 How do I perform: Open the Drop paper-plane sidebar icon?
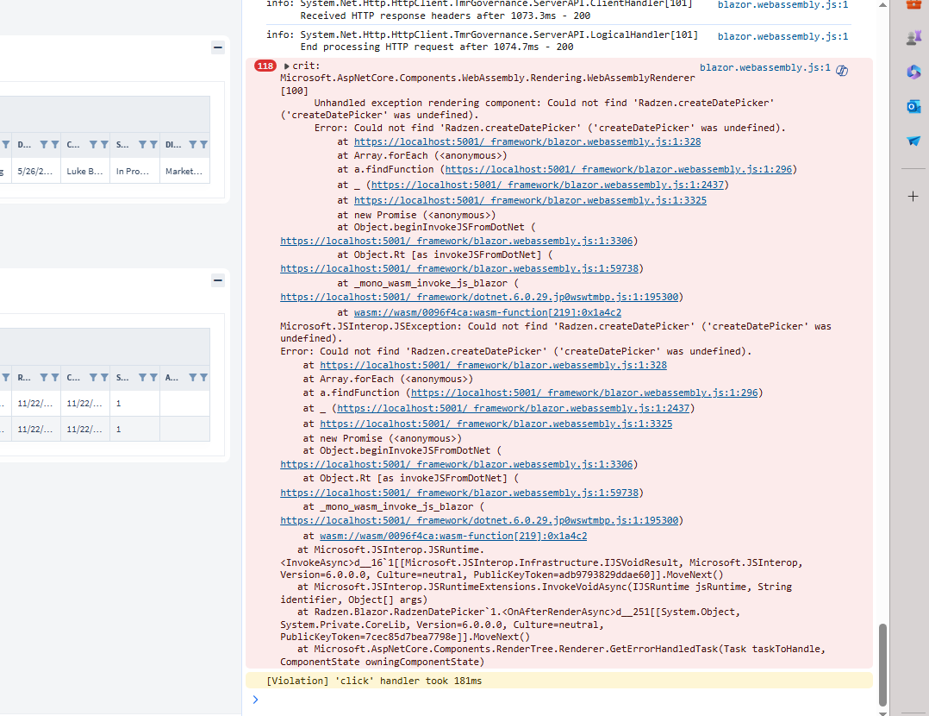[x=913, y=141]
